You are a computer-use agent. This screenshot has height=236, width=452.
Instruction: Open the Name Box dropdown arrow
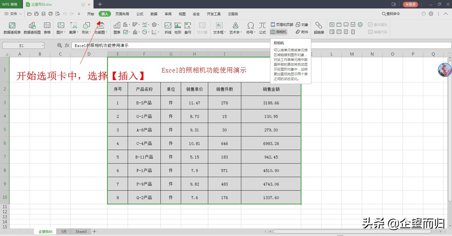43,45
